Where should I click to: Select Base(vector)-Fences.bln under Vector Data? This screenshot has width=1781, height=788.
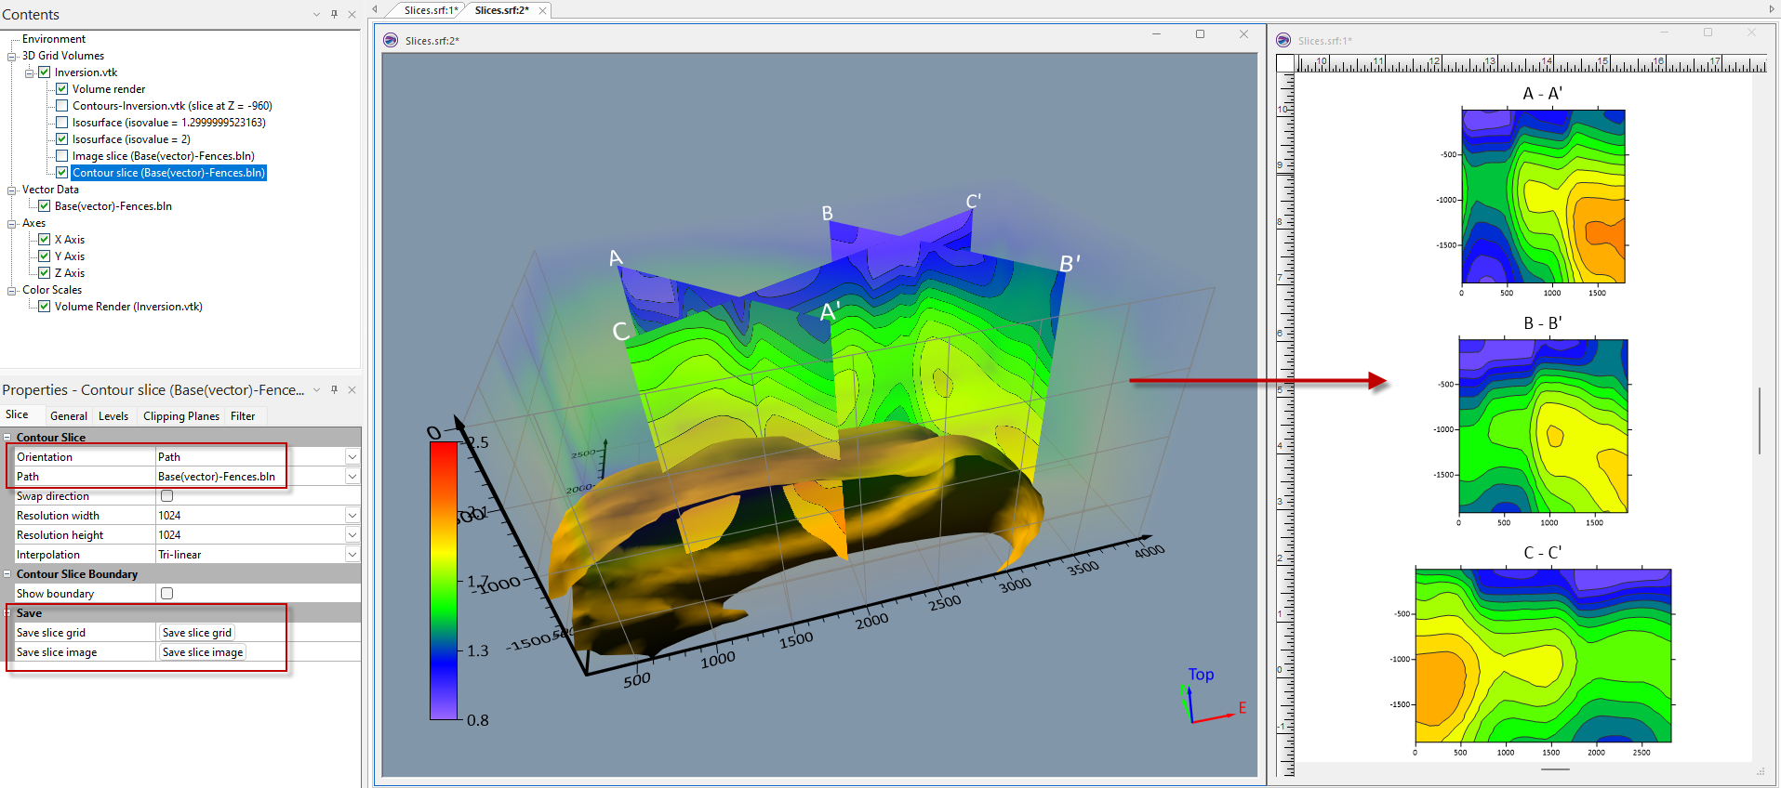coord(113,206)
